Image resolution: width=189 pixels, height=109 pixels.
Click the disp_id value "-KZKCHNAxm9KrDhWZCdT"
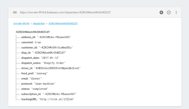click(x=49, y=53)
